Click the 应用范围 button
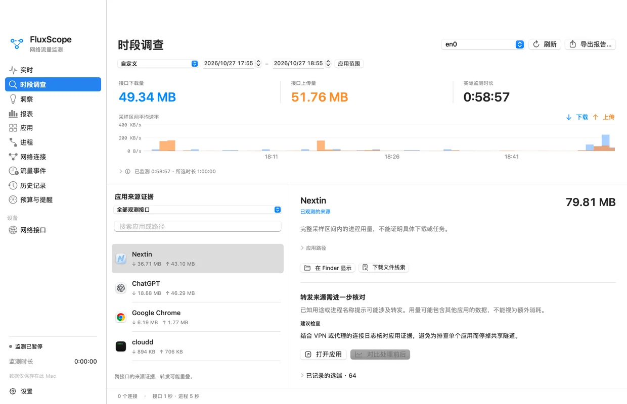Image resolution: width=627 pixels, height=404 pixels. click(349, 64)
